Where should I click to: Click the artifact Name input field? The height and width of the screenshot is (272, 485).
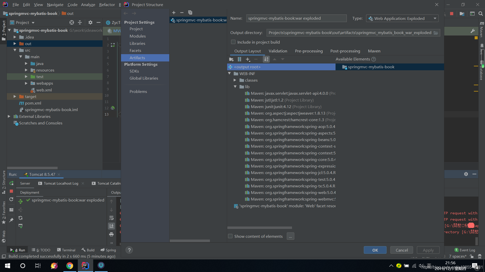coord(296,18)
